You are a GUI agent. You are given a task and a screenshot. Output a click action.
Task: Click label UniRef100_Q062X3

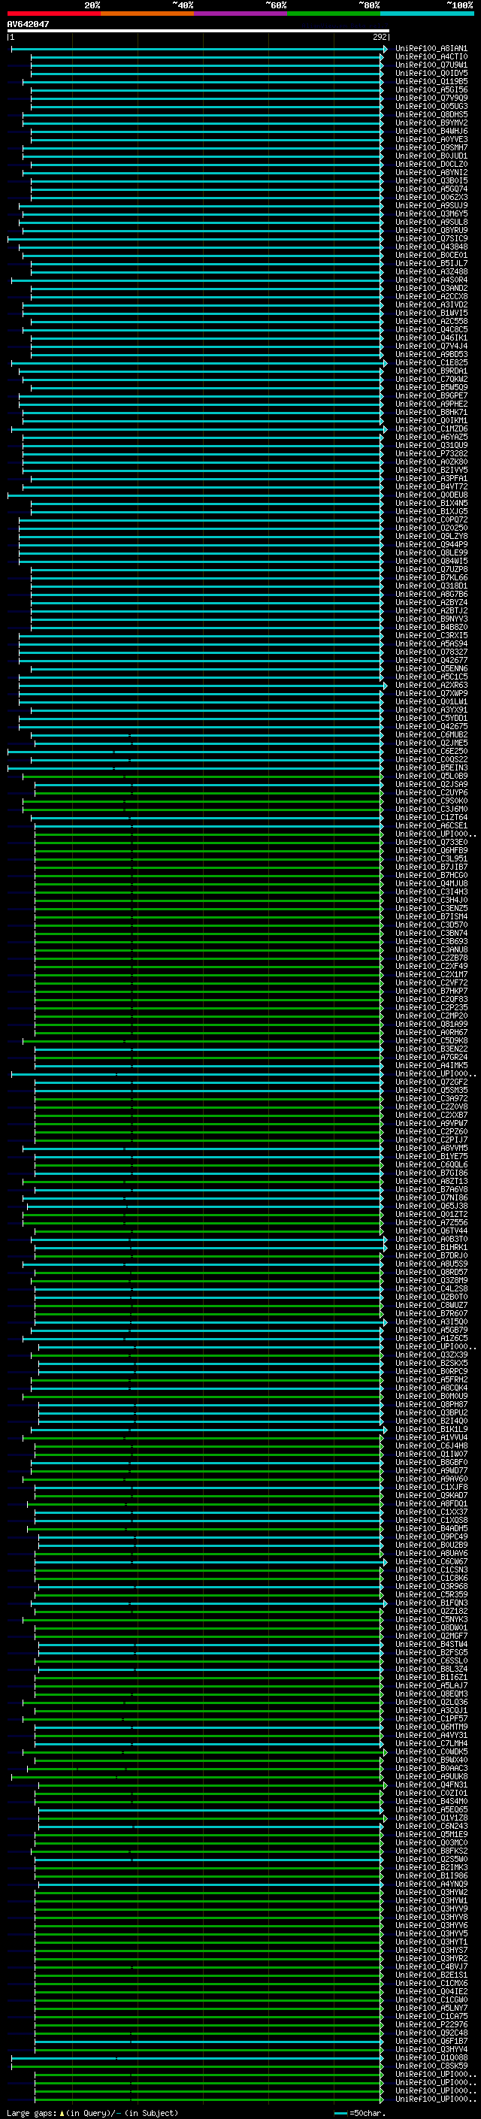click(431, 198)
